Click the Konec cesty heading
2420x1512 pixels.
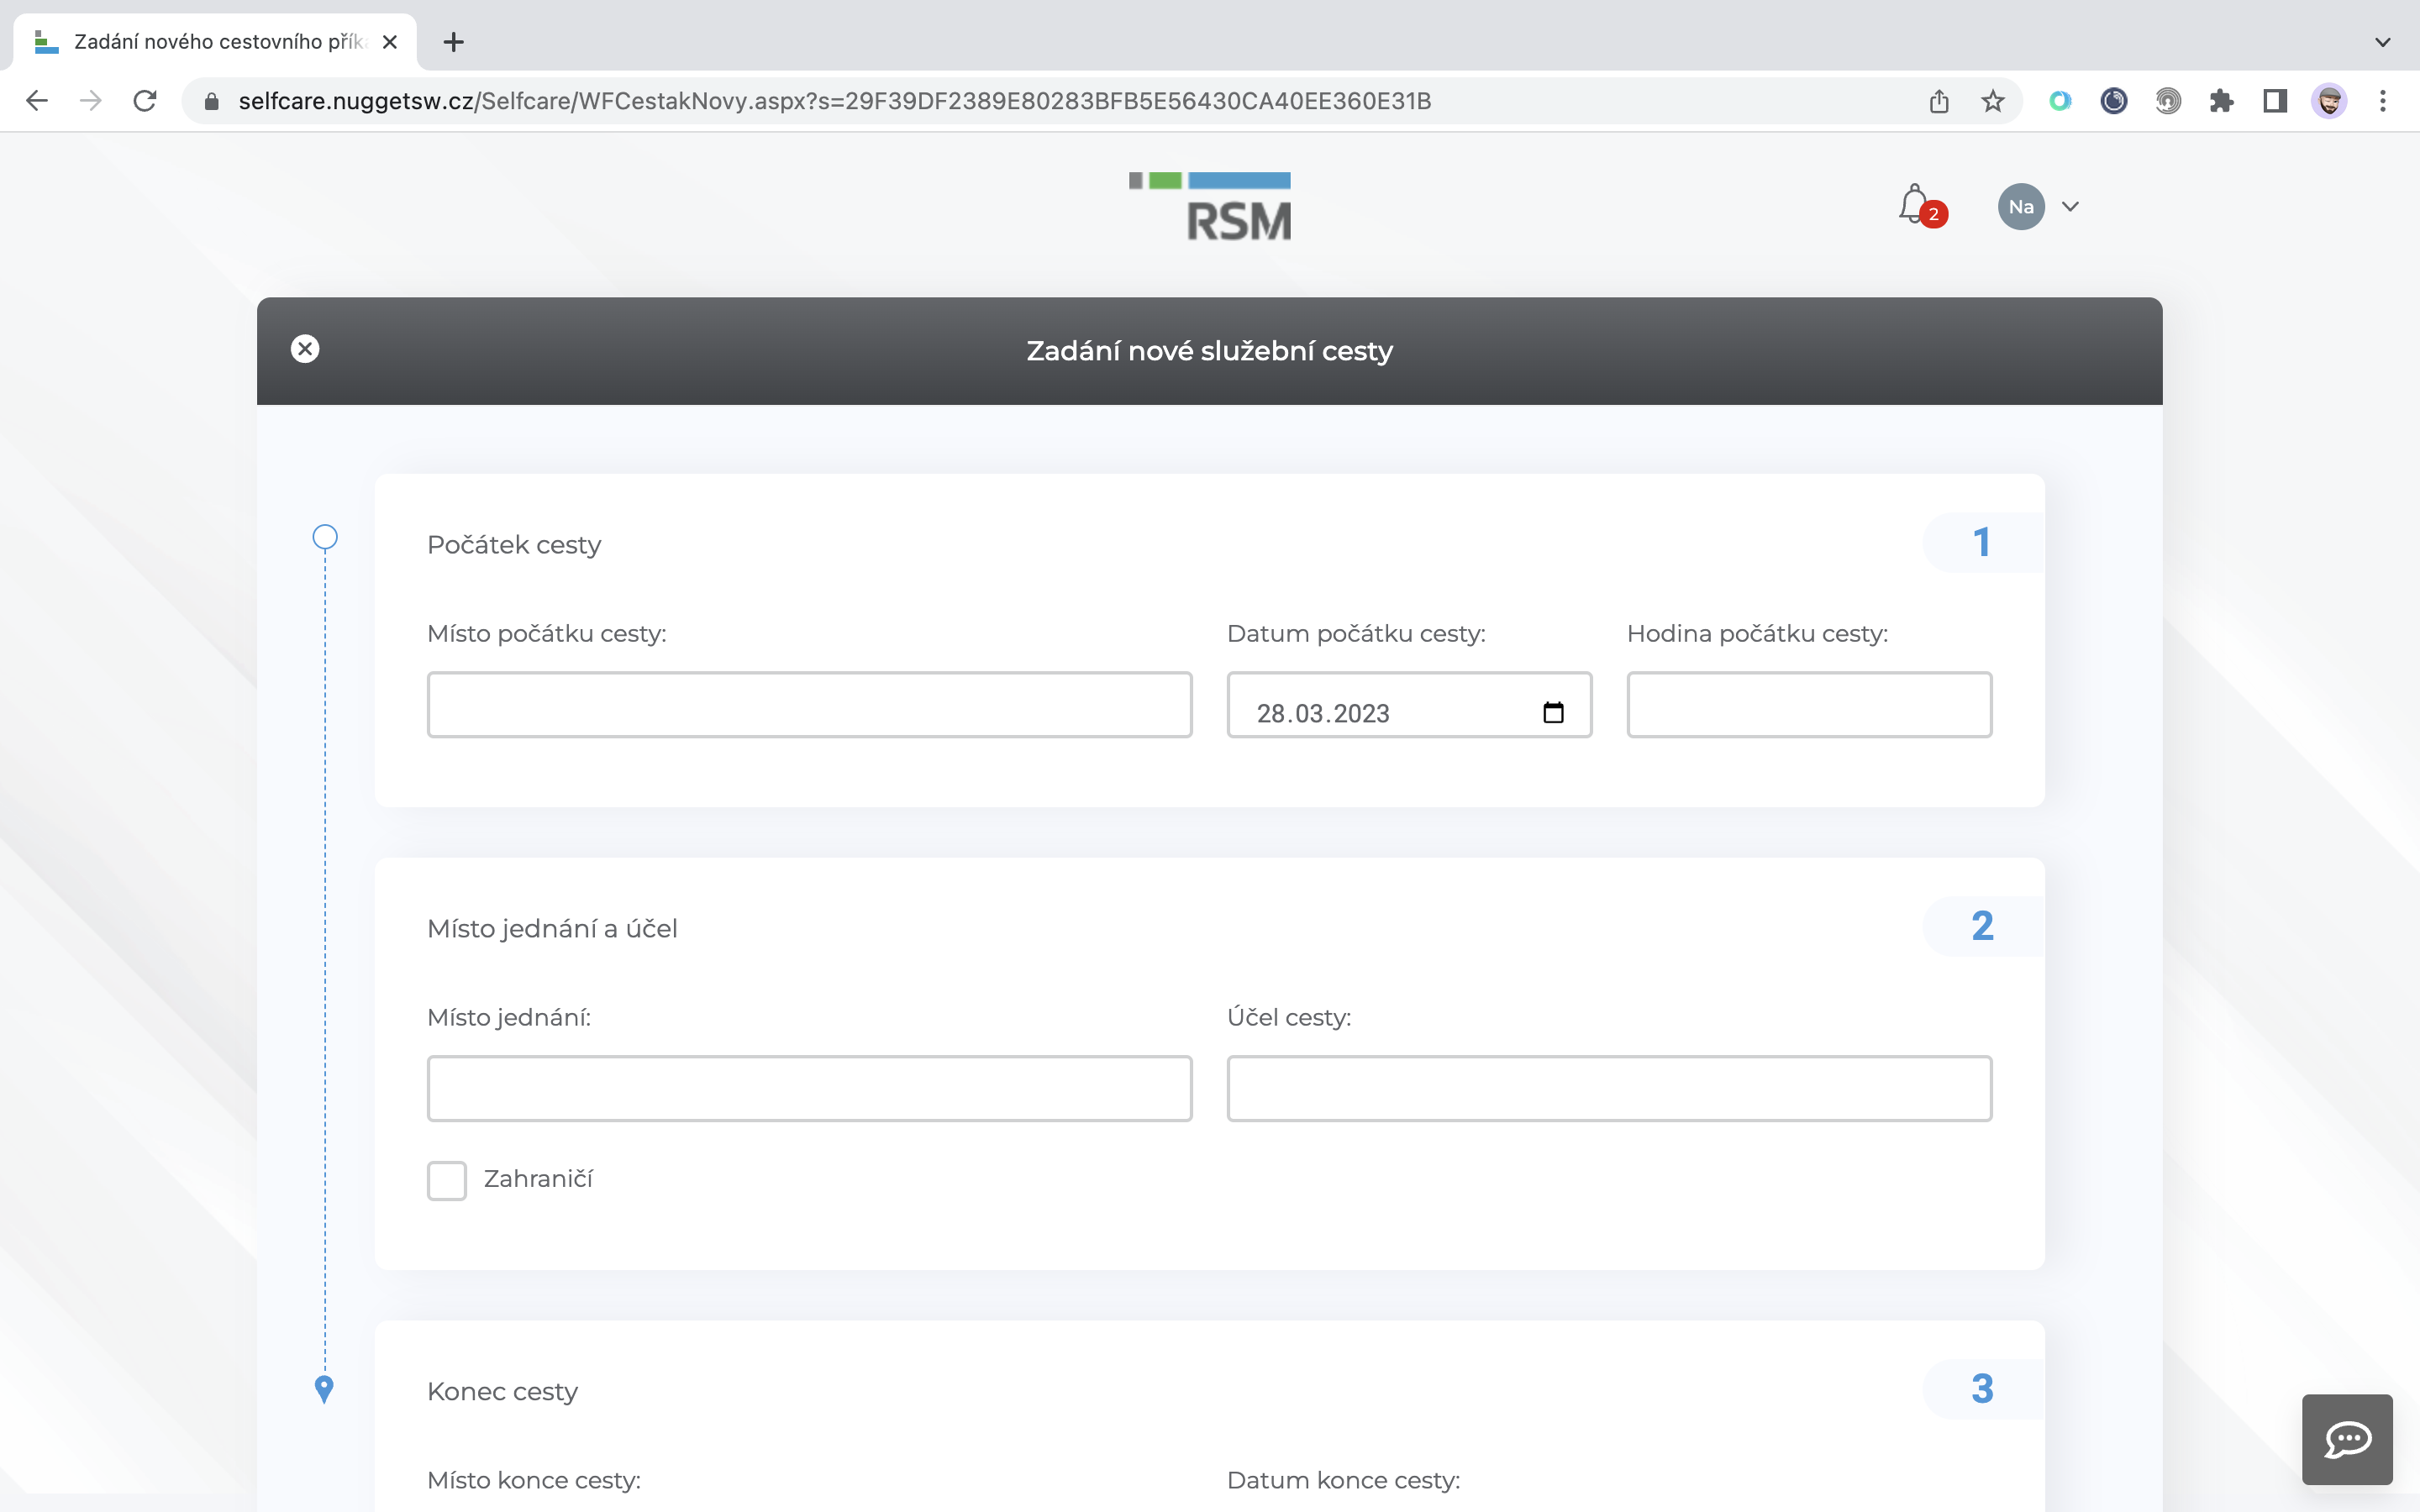pyautogui.click(x=502, y=1392)
